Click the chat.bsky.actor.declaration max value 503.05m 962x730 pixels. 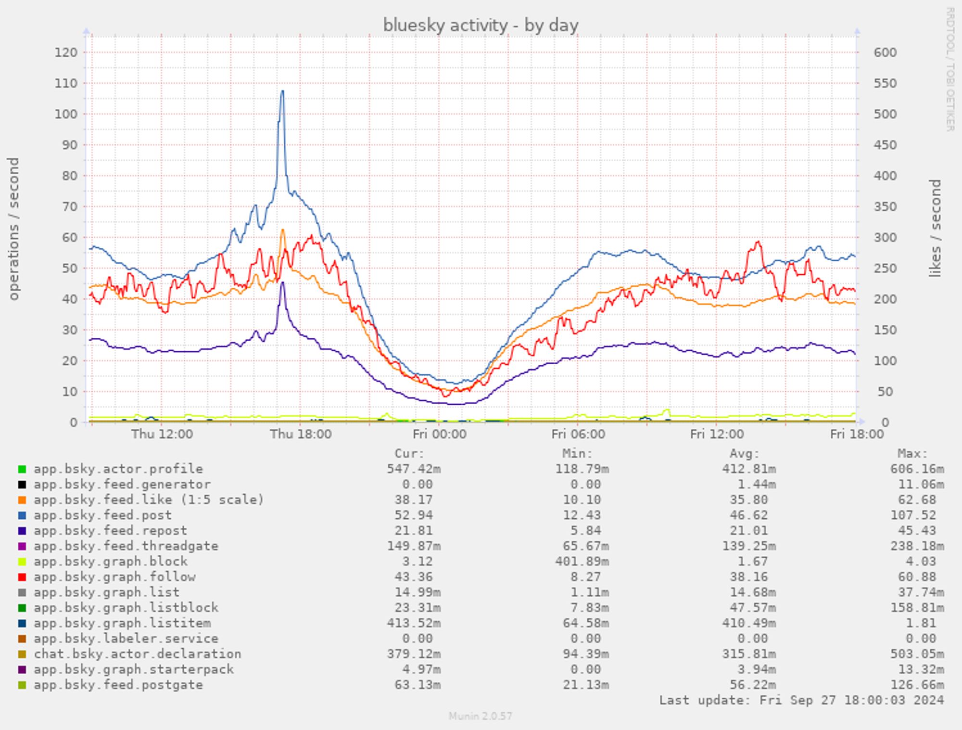click(917, 653)
